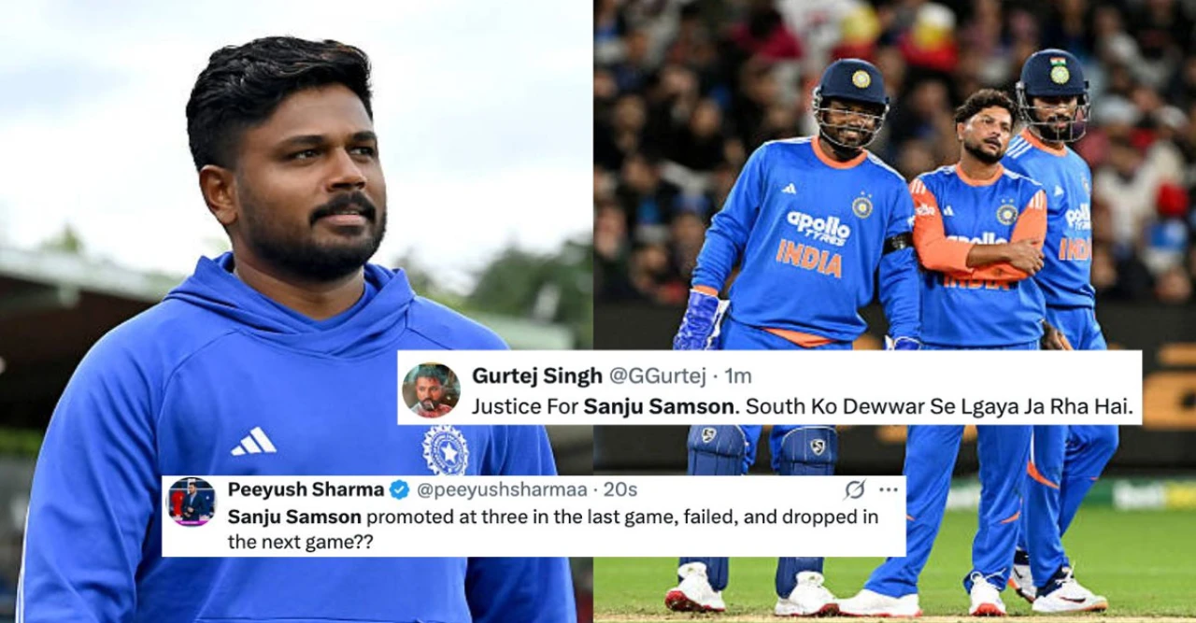The width and height of the screenshot is (1196, 623).
Task: Open the three-dot more menu on tweet
Action: pyautogui.click(x=888, y=489)
